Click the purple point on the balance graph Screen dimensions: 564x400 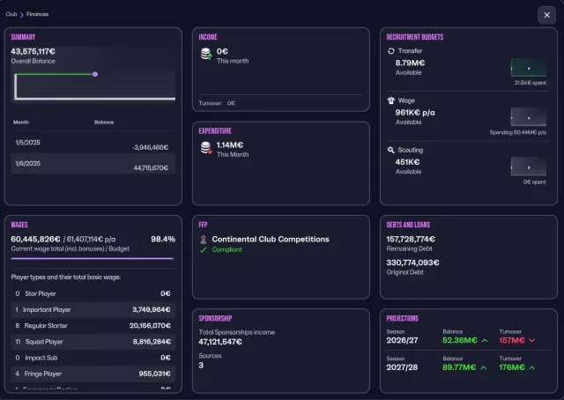click(x=95, y=74)
